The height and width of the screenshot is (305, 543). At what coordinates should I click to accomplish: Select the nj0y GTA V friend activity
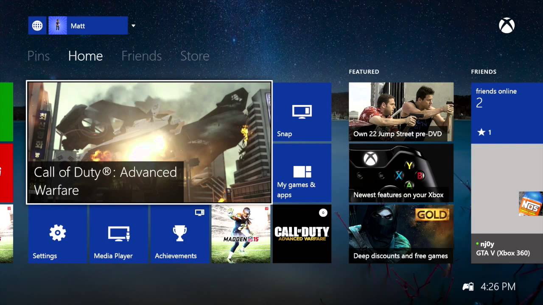507,203
